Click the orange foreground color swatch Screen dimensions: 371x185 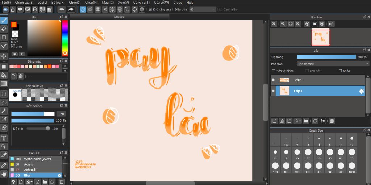coord(14,25)
